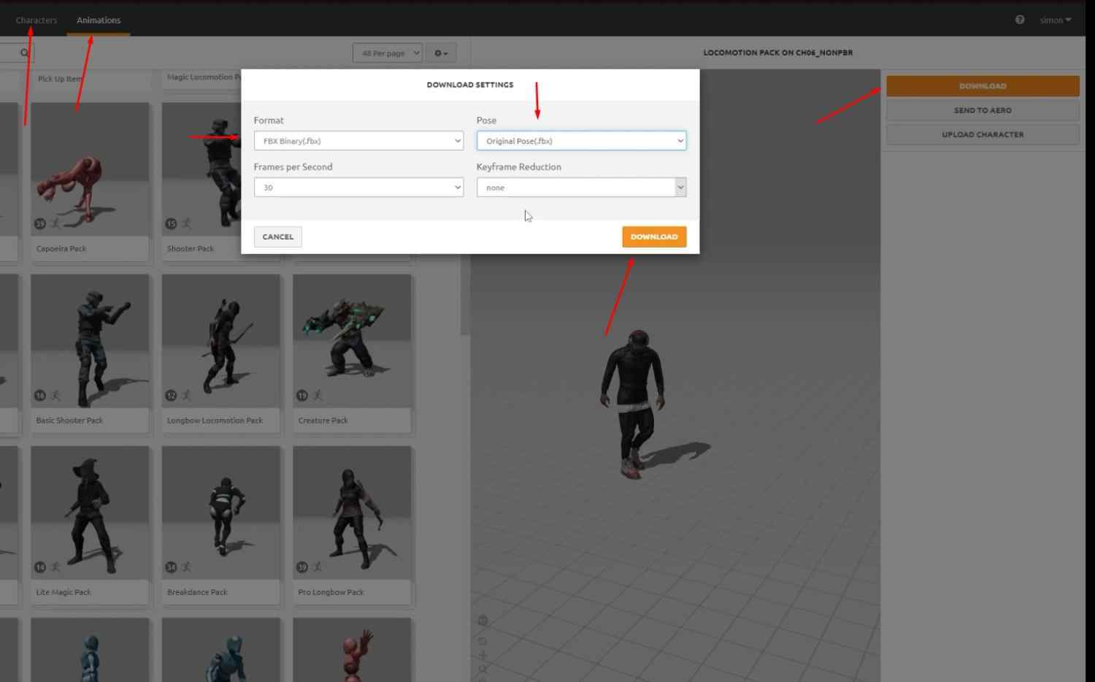Expand the Keyframe Reduction dropdown
Image resolution: width=1095 pixels, height=682 pixels.
tap(582, 188)
